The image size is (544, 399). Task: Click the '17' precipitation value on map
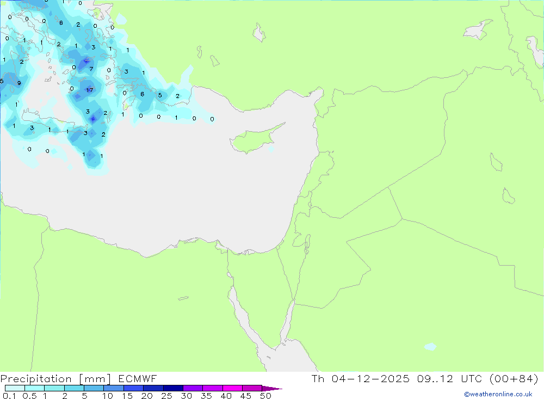pyautogui.click(x=90, y=90)
